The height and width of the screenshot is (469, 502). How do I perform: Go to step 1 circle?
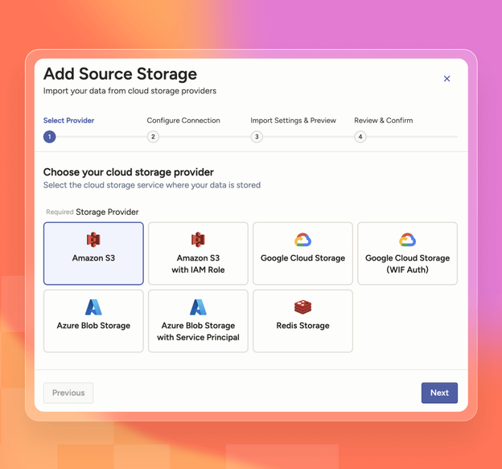(x=50, y=137)
